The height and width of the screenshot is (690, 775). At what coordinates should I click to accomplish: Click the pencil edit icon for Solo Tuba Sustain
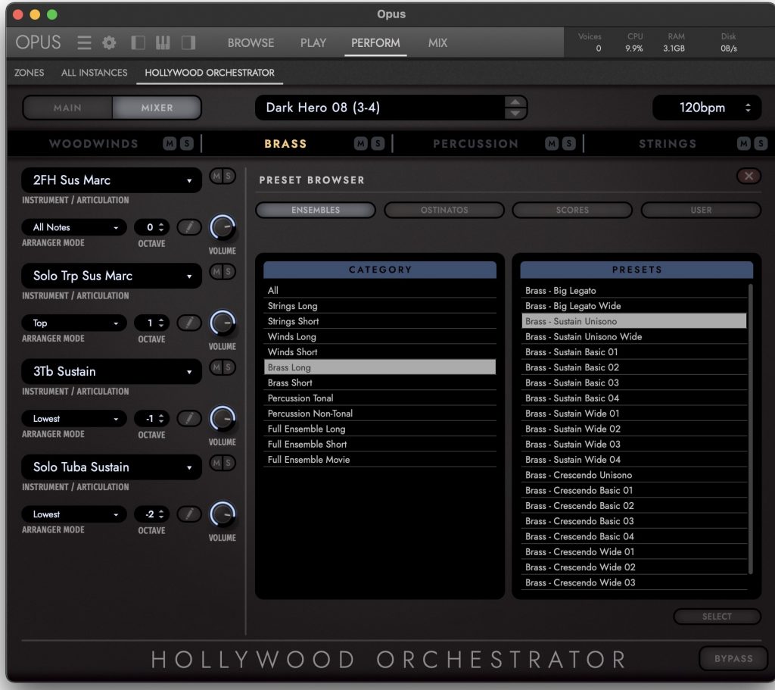[188, 514]
